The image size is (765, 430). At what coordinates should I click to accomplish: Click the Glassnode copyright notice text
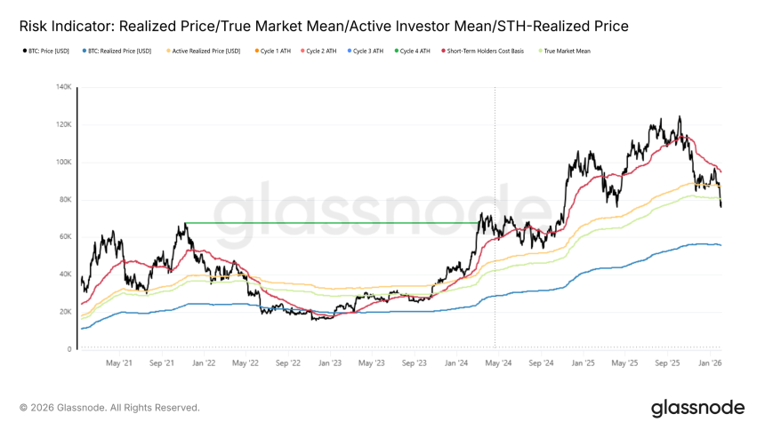[x=109, y=408]
